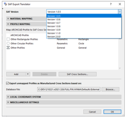Click the SAF Export Translator title icon

(5, 4)
